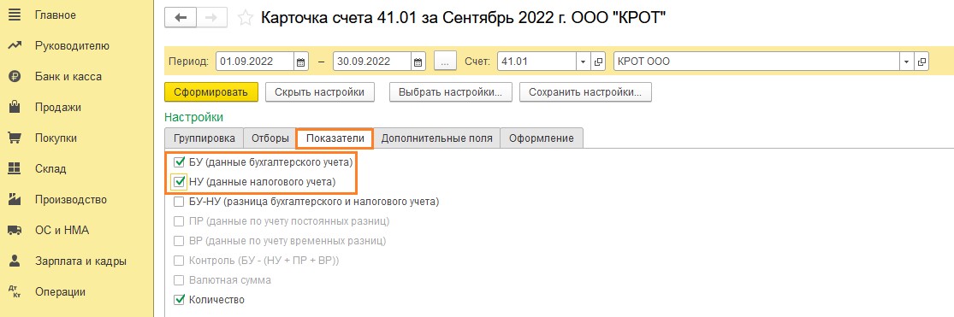Click the start date field 01.09.2022
The height and width of the screenshot is (317, 954).
[256, 62]
